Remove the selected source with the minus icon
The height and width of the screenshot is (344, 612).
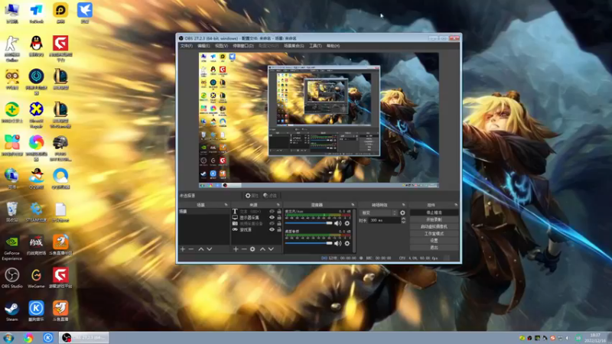coord(244,249)
